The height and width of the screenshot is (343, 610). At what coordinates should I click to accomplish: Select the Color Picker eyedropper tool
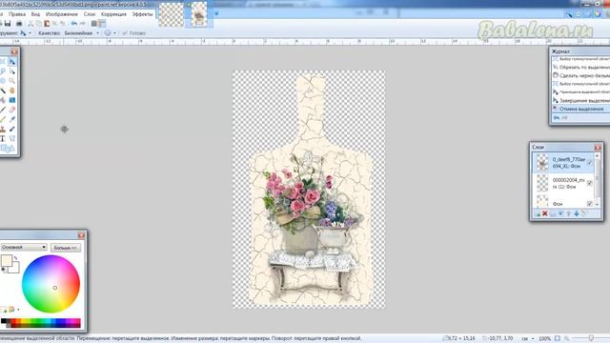(x=12, y=119)
